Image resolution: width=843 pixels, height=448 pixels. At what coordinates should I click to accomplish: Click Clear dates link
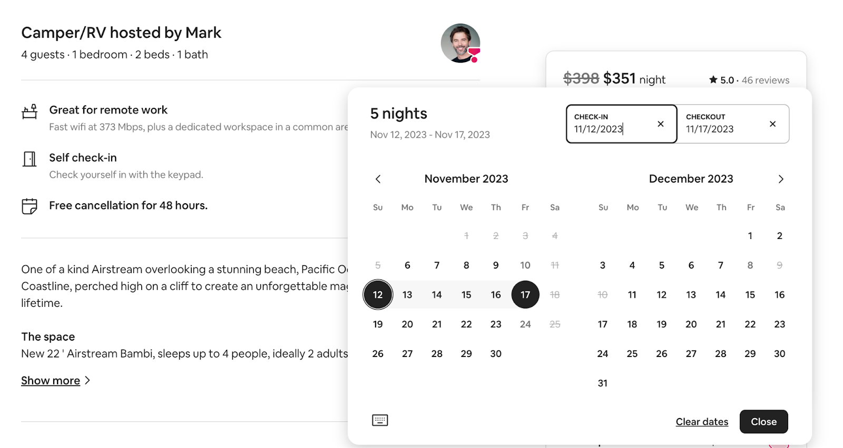pyautogui.click(x=702, y=422)
